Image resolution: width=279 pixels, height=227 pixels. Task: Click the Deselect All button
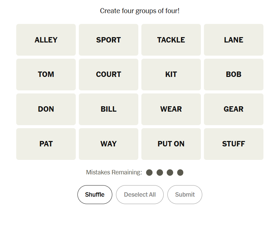click(140, 195)
